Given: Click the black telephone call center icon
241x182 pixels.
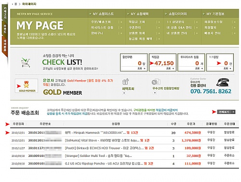Looking at the screenshot, I should click(x=223, y=83).
